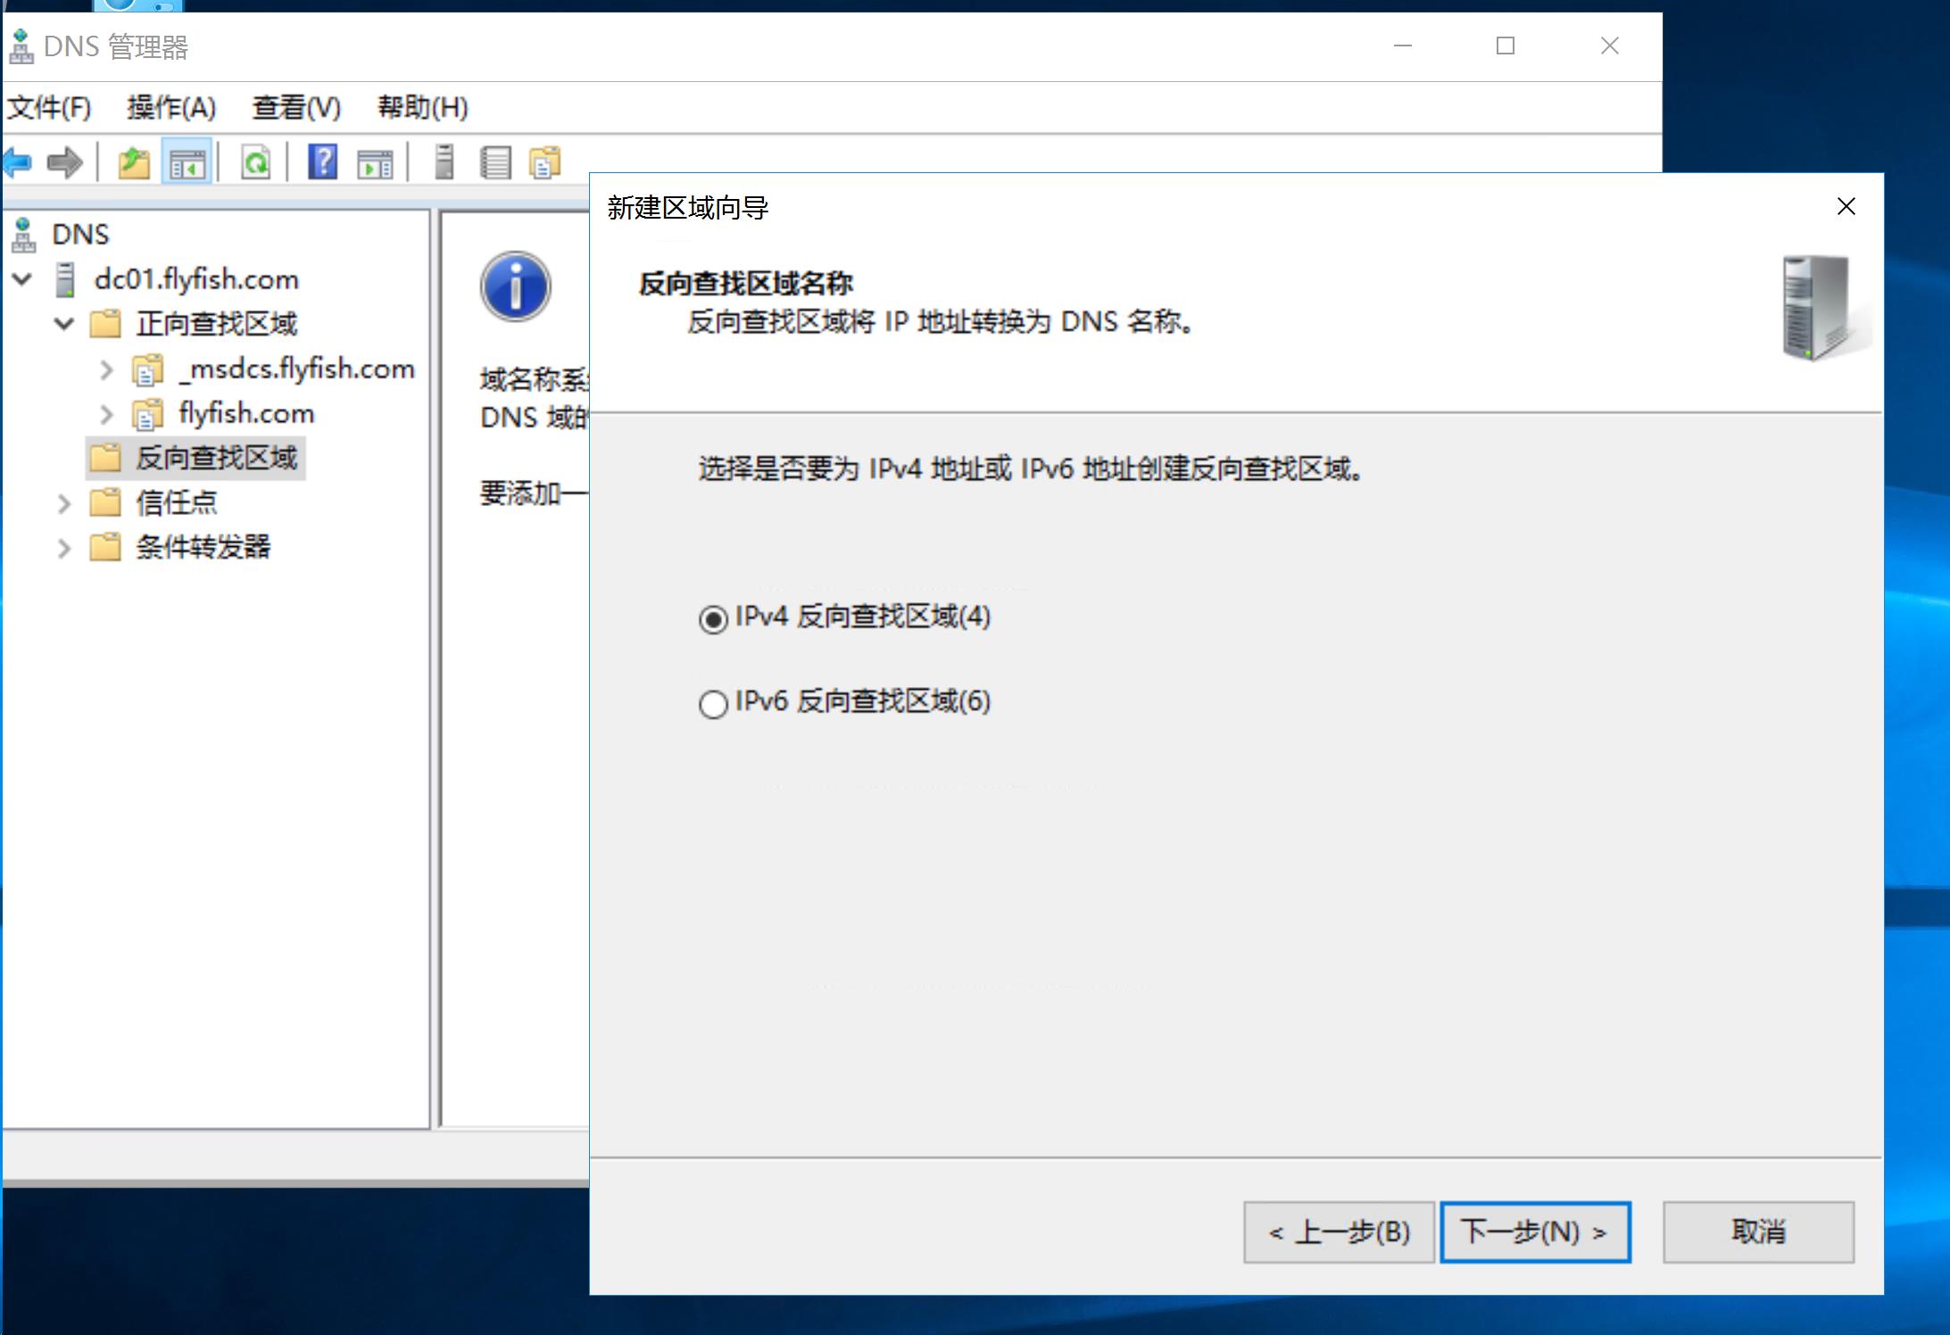Click the flyfish.com zone icon
Image resolution: width=1950 pixels, height=1335 pixels.
(x=148, y=413)
